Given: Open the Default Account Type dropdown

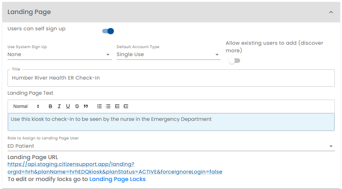Looking at the screenshot, I should coord(168,55).
